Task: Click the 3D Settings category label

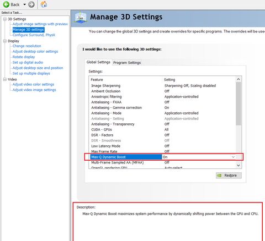Action: pyautogui.click(x=17, y=19)
